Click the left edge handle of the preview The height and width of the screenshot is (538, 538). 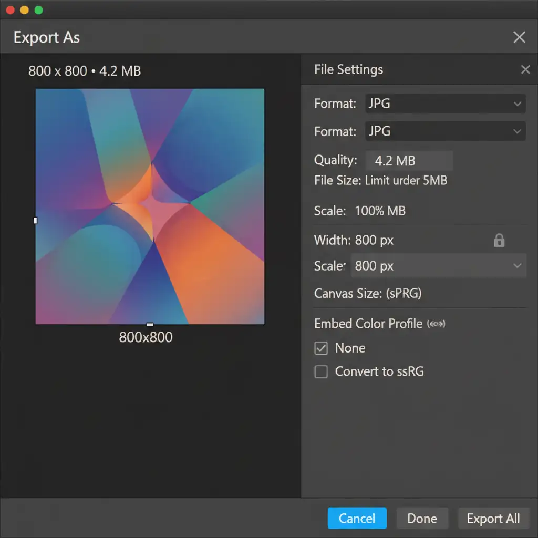pos(35,221)
